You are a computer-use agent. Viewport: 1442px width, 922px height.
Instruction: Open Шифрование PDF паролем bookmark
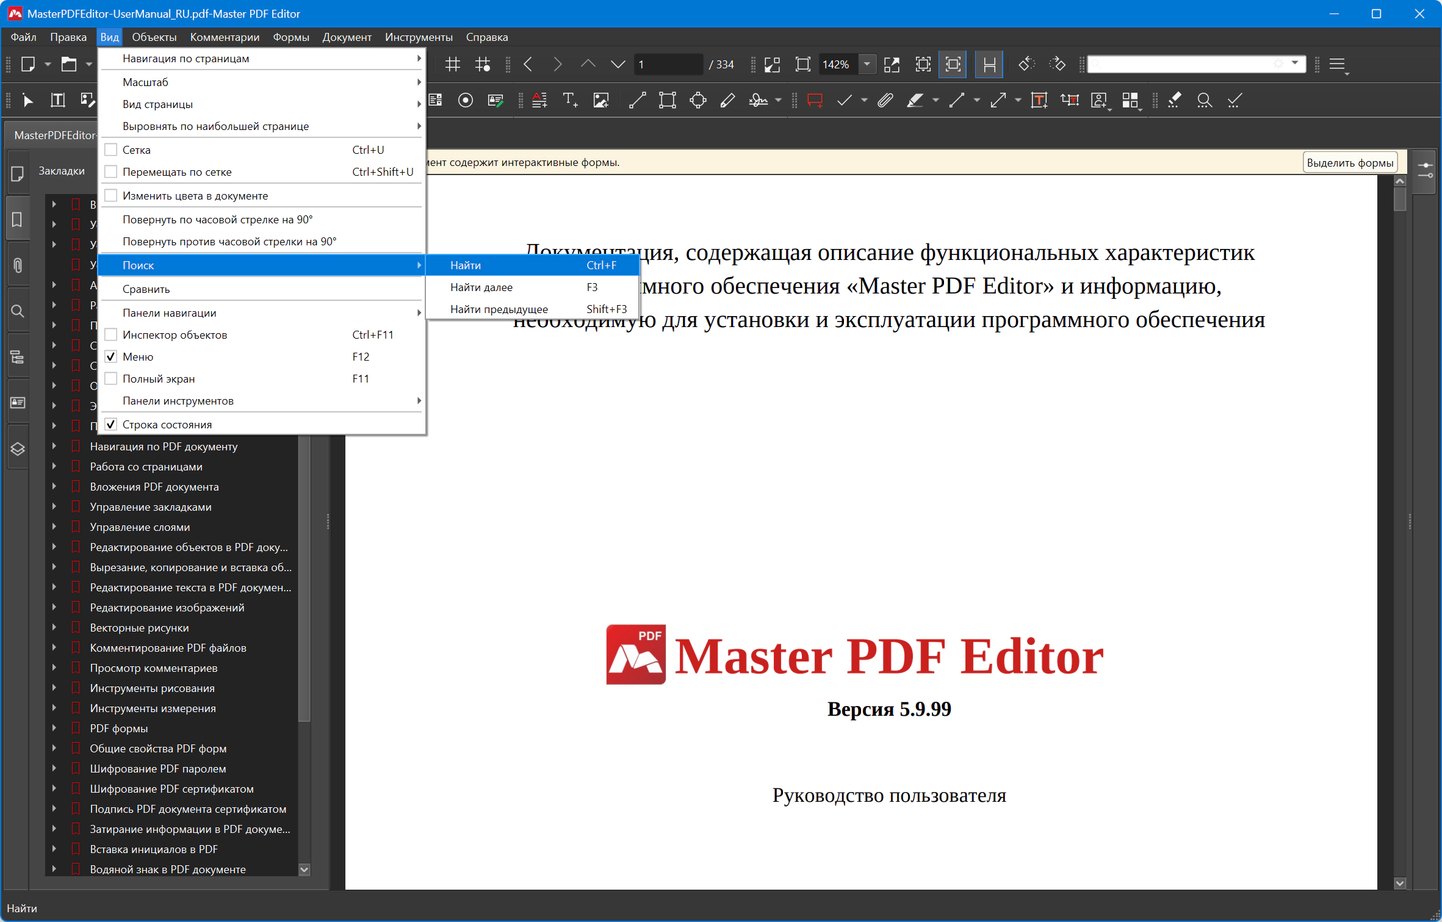pos(158,768)
